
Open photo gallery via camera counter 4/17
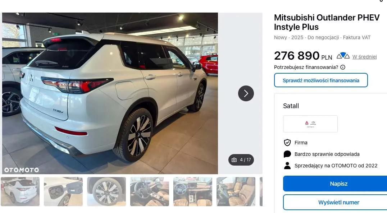241,160
